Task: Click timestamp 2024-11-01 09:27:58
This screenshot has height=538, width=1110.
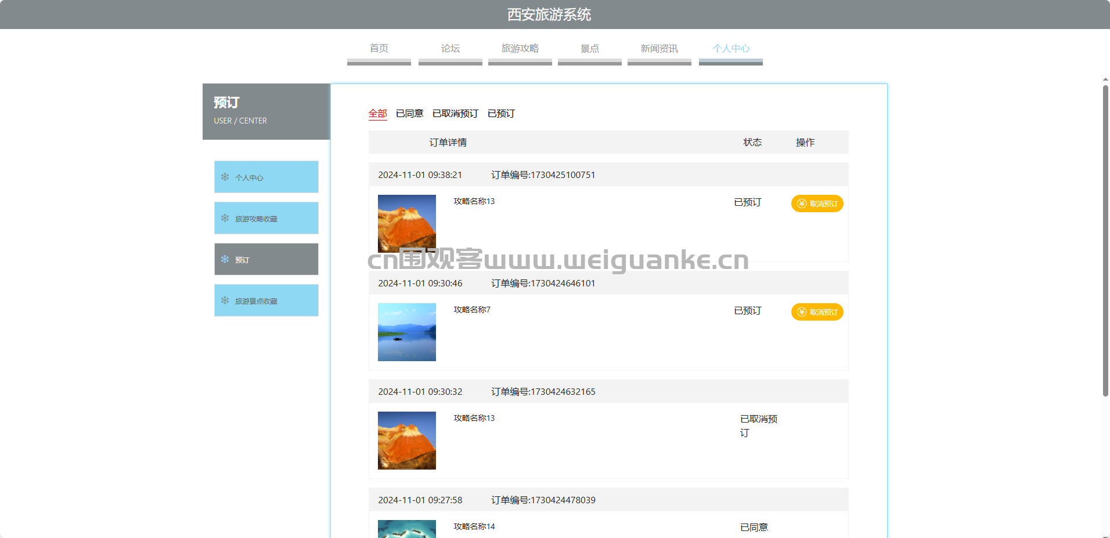Action: [x=420, y=500]
